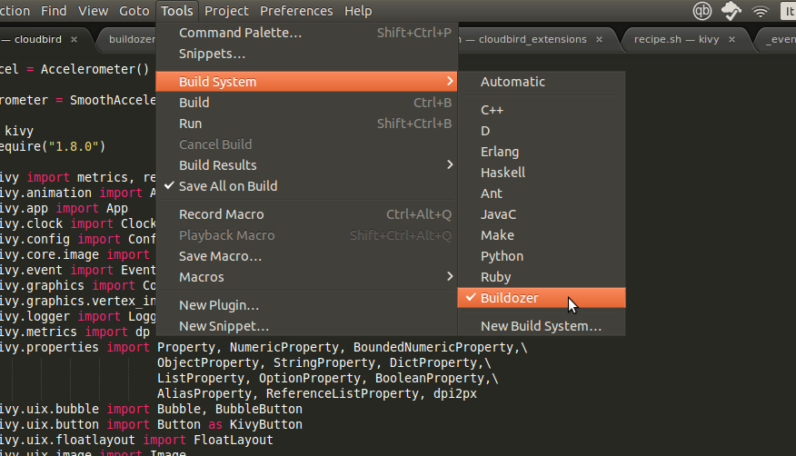Create a New Plugin…
This screenshot has width=796, height=456.
point(306,305)
